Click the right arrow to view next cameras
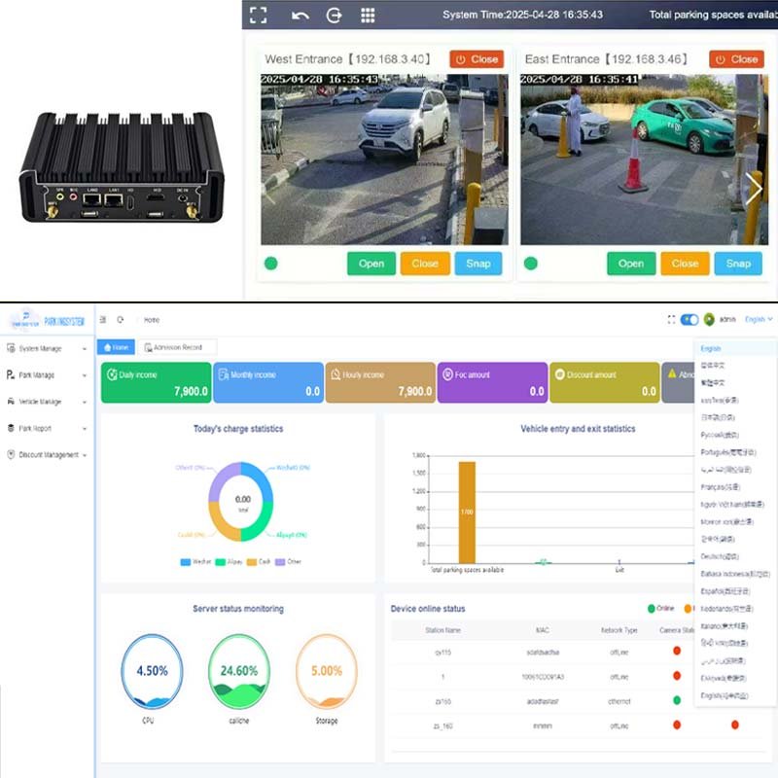Viewport: 778px width, 778px height. (756, 189)
